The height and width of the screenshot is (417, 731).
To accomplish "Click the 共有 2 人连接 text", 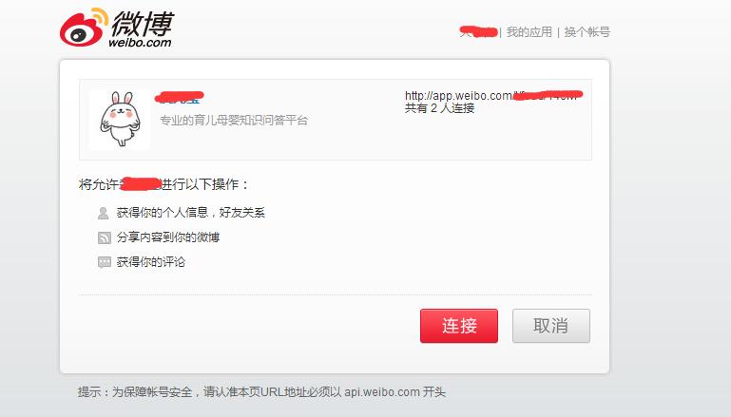I will coord(439,108).
